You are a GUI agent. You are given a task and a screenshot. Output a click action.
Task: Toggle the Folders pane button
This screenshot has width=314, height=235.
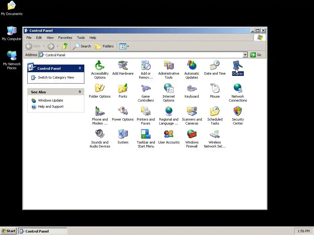[104, 47]
